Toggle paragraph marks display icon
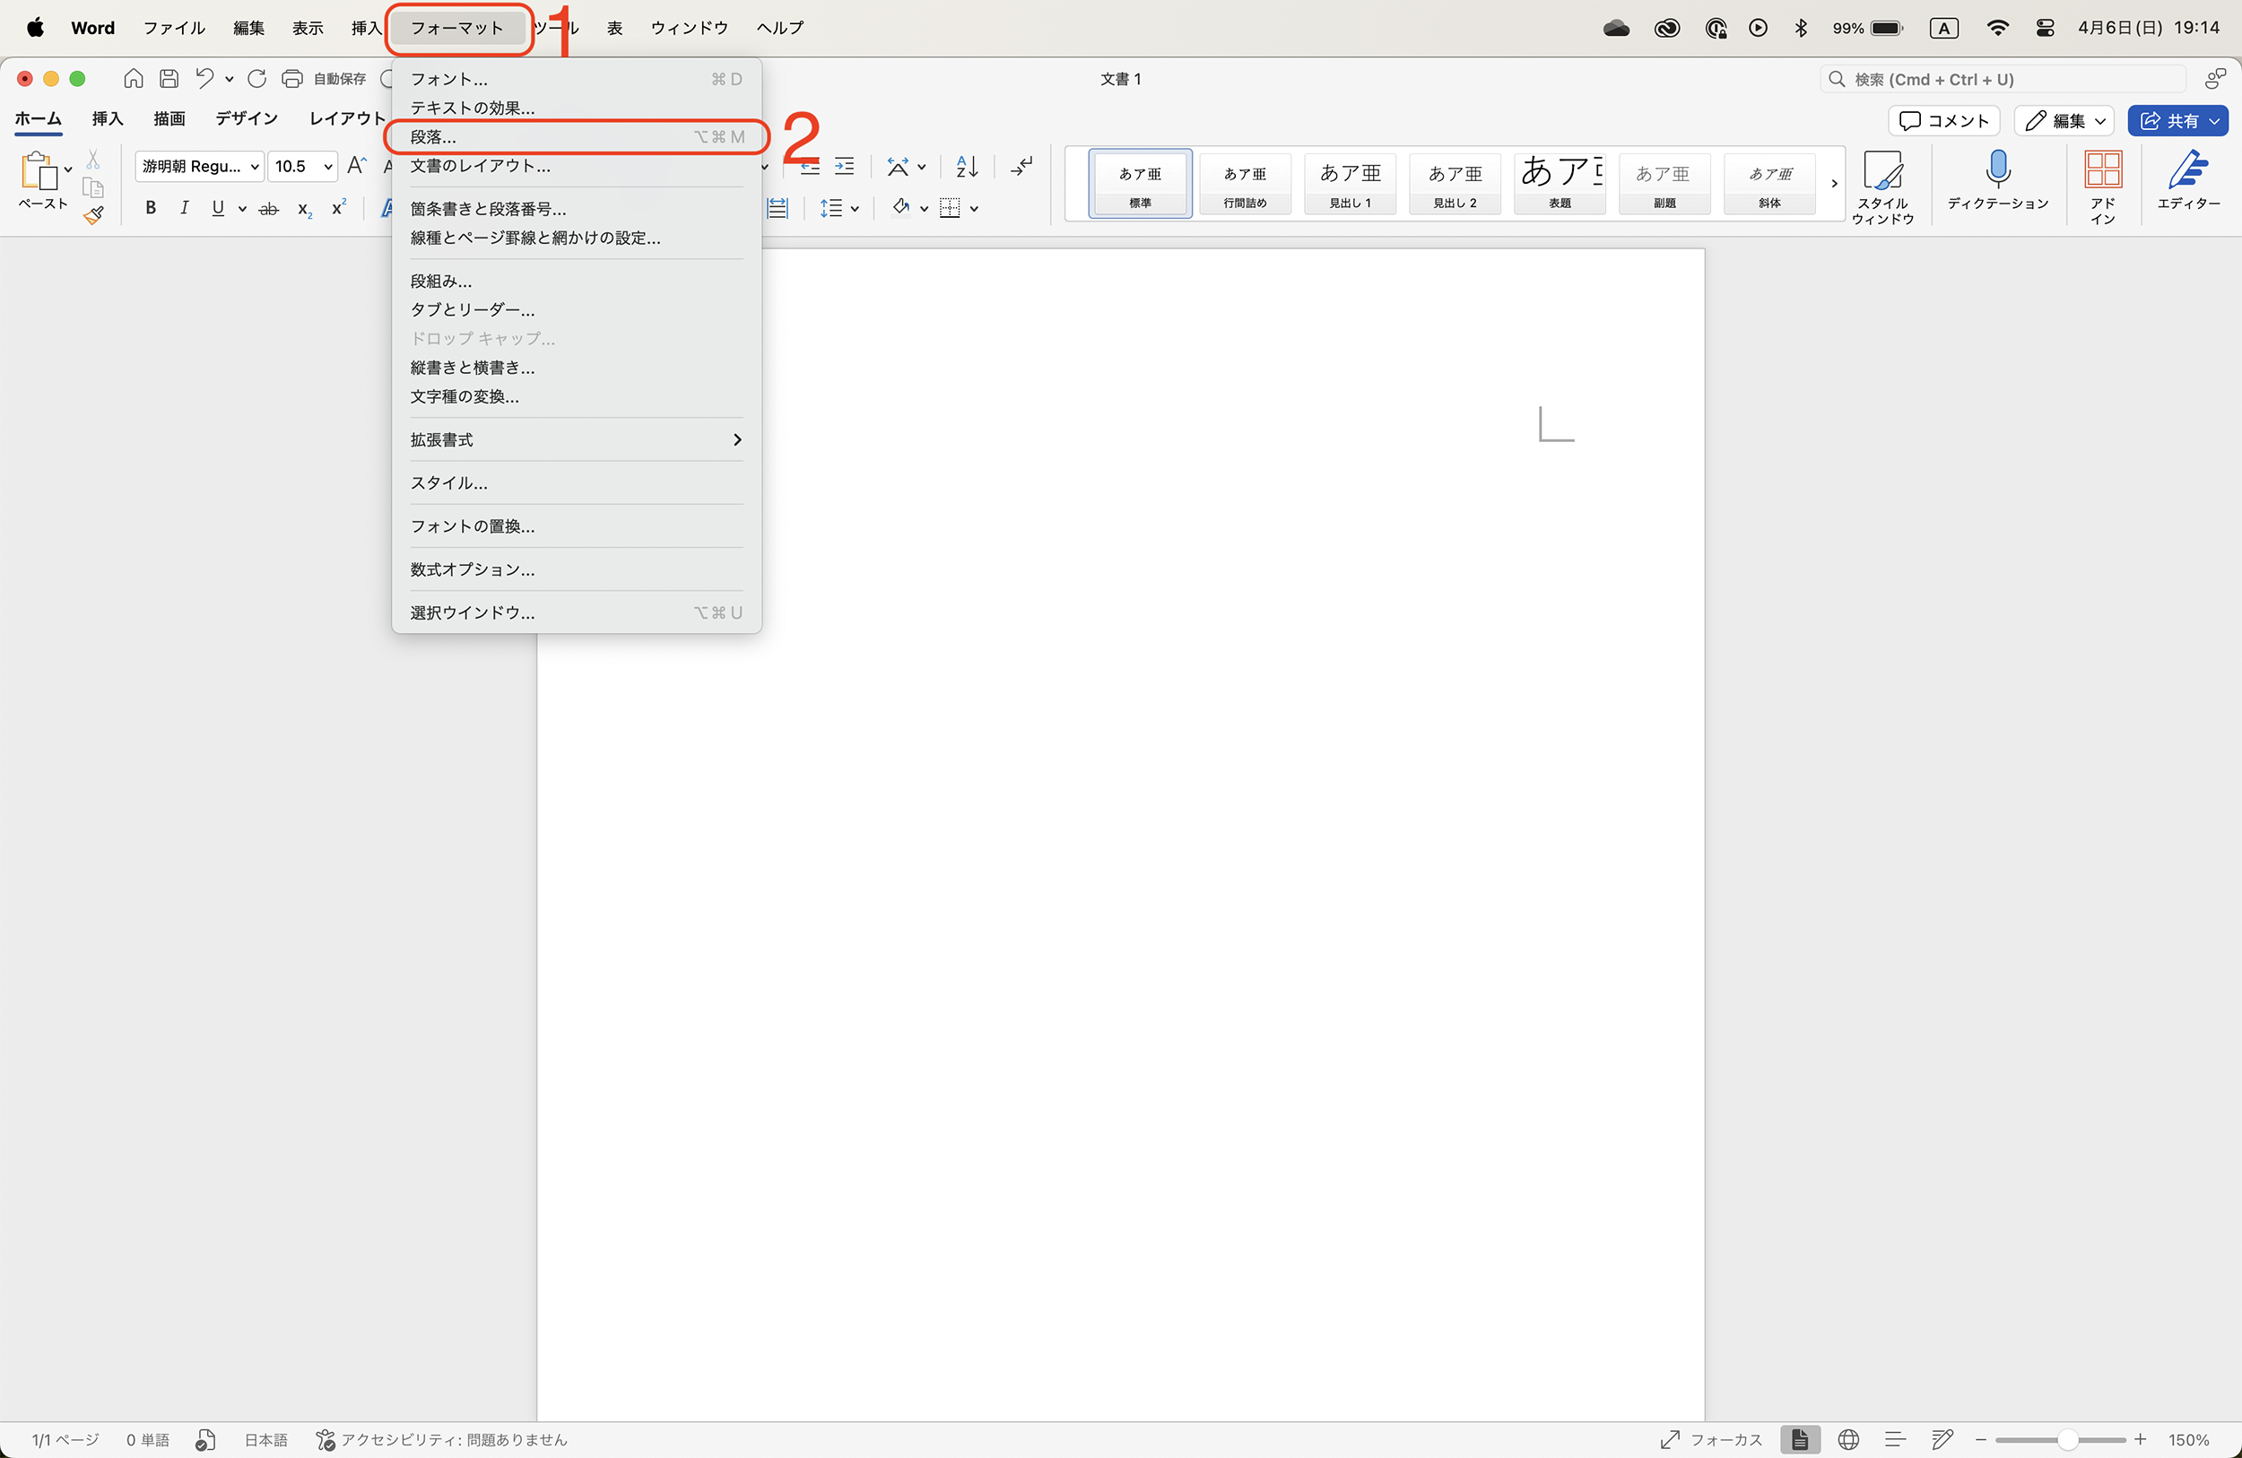The width and height of the screenshot is (2242, 1458). (x=1021, y=167)
